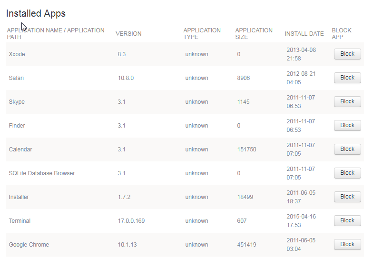Block the Installer app
This screenshot has width=373, height=259.
click(x=347, y=197)
